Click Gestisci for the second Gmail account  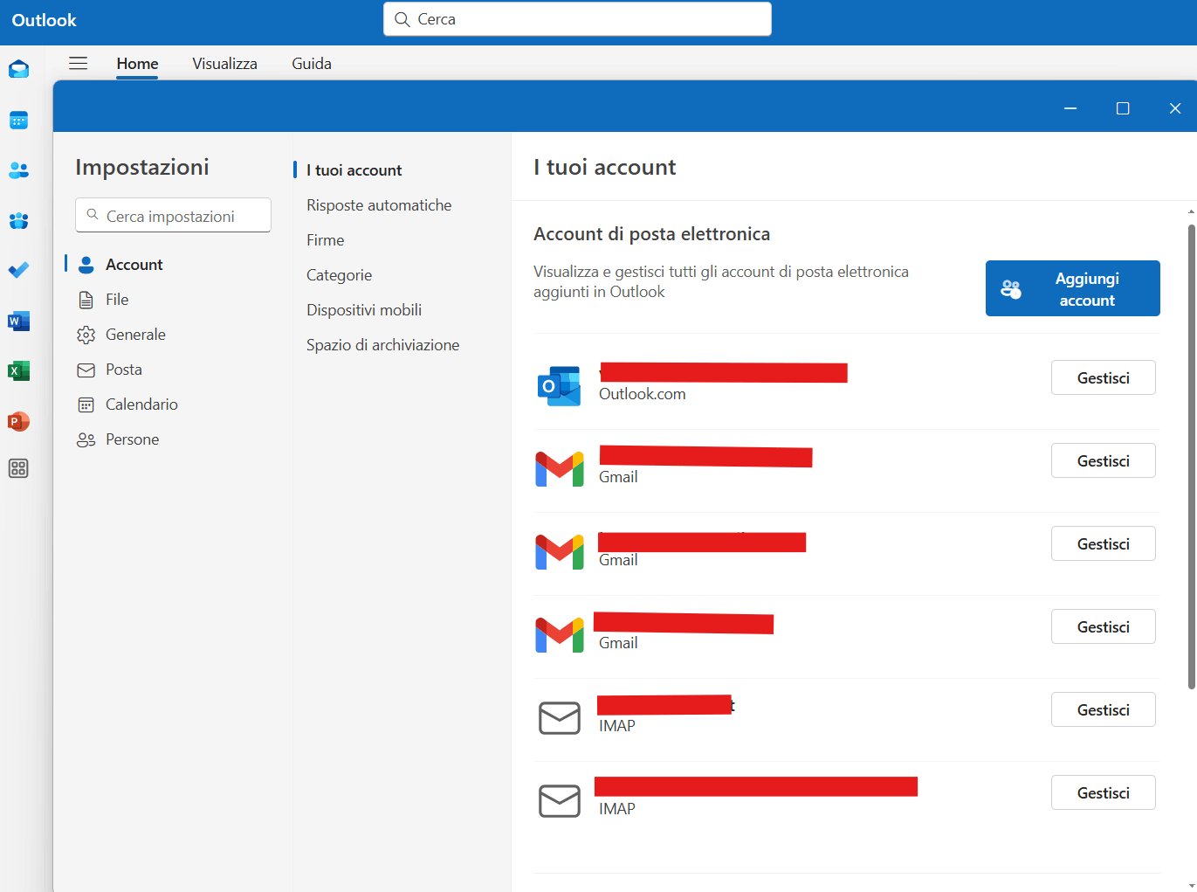coord(1104,543)
